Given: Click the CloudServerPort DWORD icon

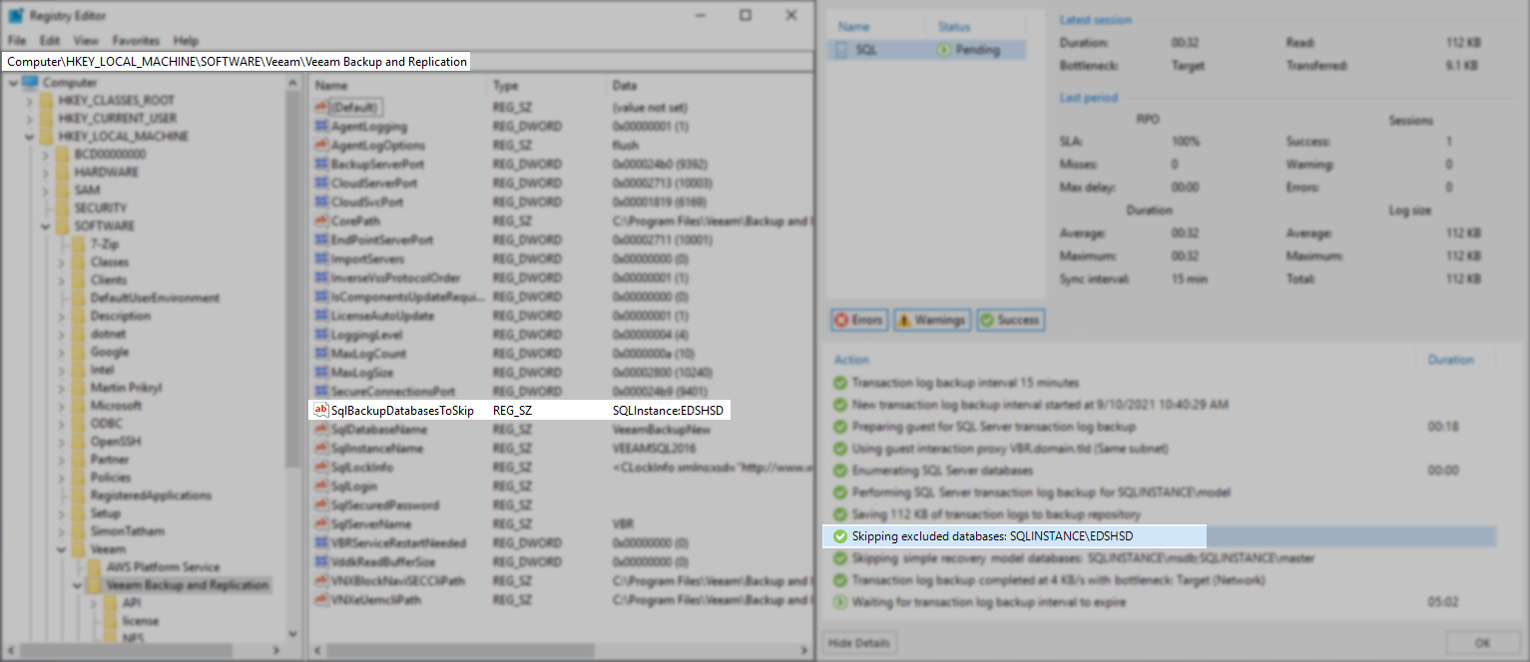Looking at the screenshot, I should click(321, 183).
